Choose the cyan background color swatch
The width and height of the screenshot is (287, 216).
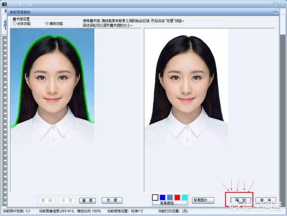185,198
